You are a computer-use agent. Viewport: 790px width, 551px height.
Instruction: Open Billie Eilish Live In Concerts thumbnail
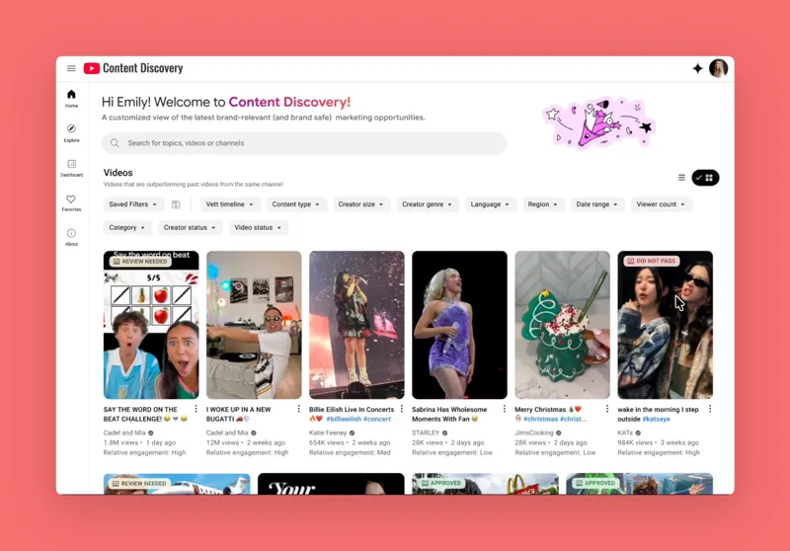(x=356, y=325)
